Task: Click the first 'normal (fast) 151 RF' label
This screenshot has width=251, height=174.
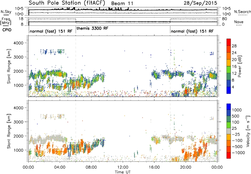Action: click(51, 31)
